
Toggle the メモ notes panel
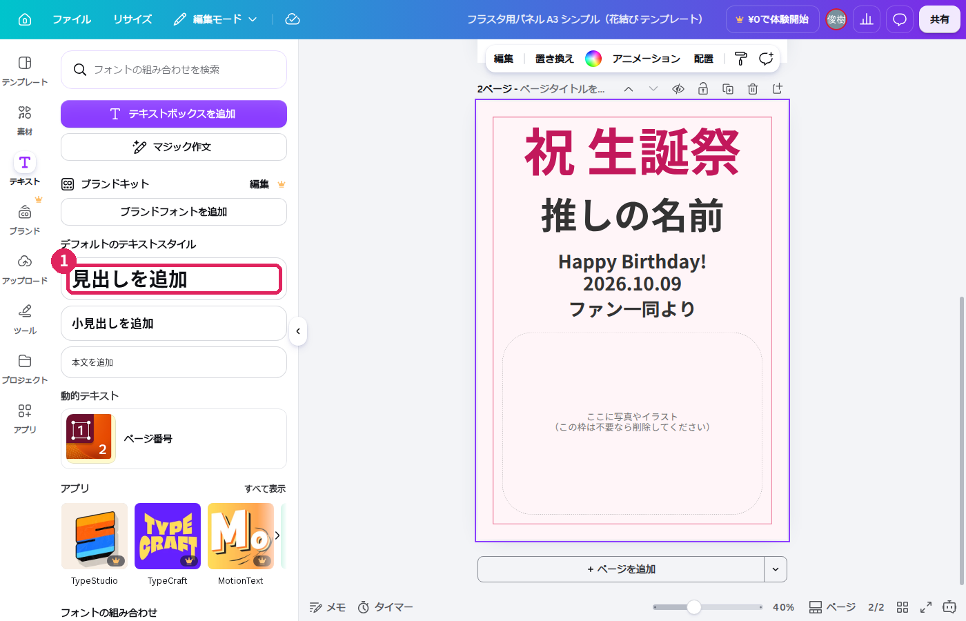pos(328,607)
